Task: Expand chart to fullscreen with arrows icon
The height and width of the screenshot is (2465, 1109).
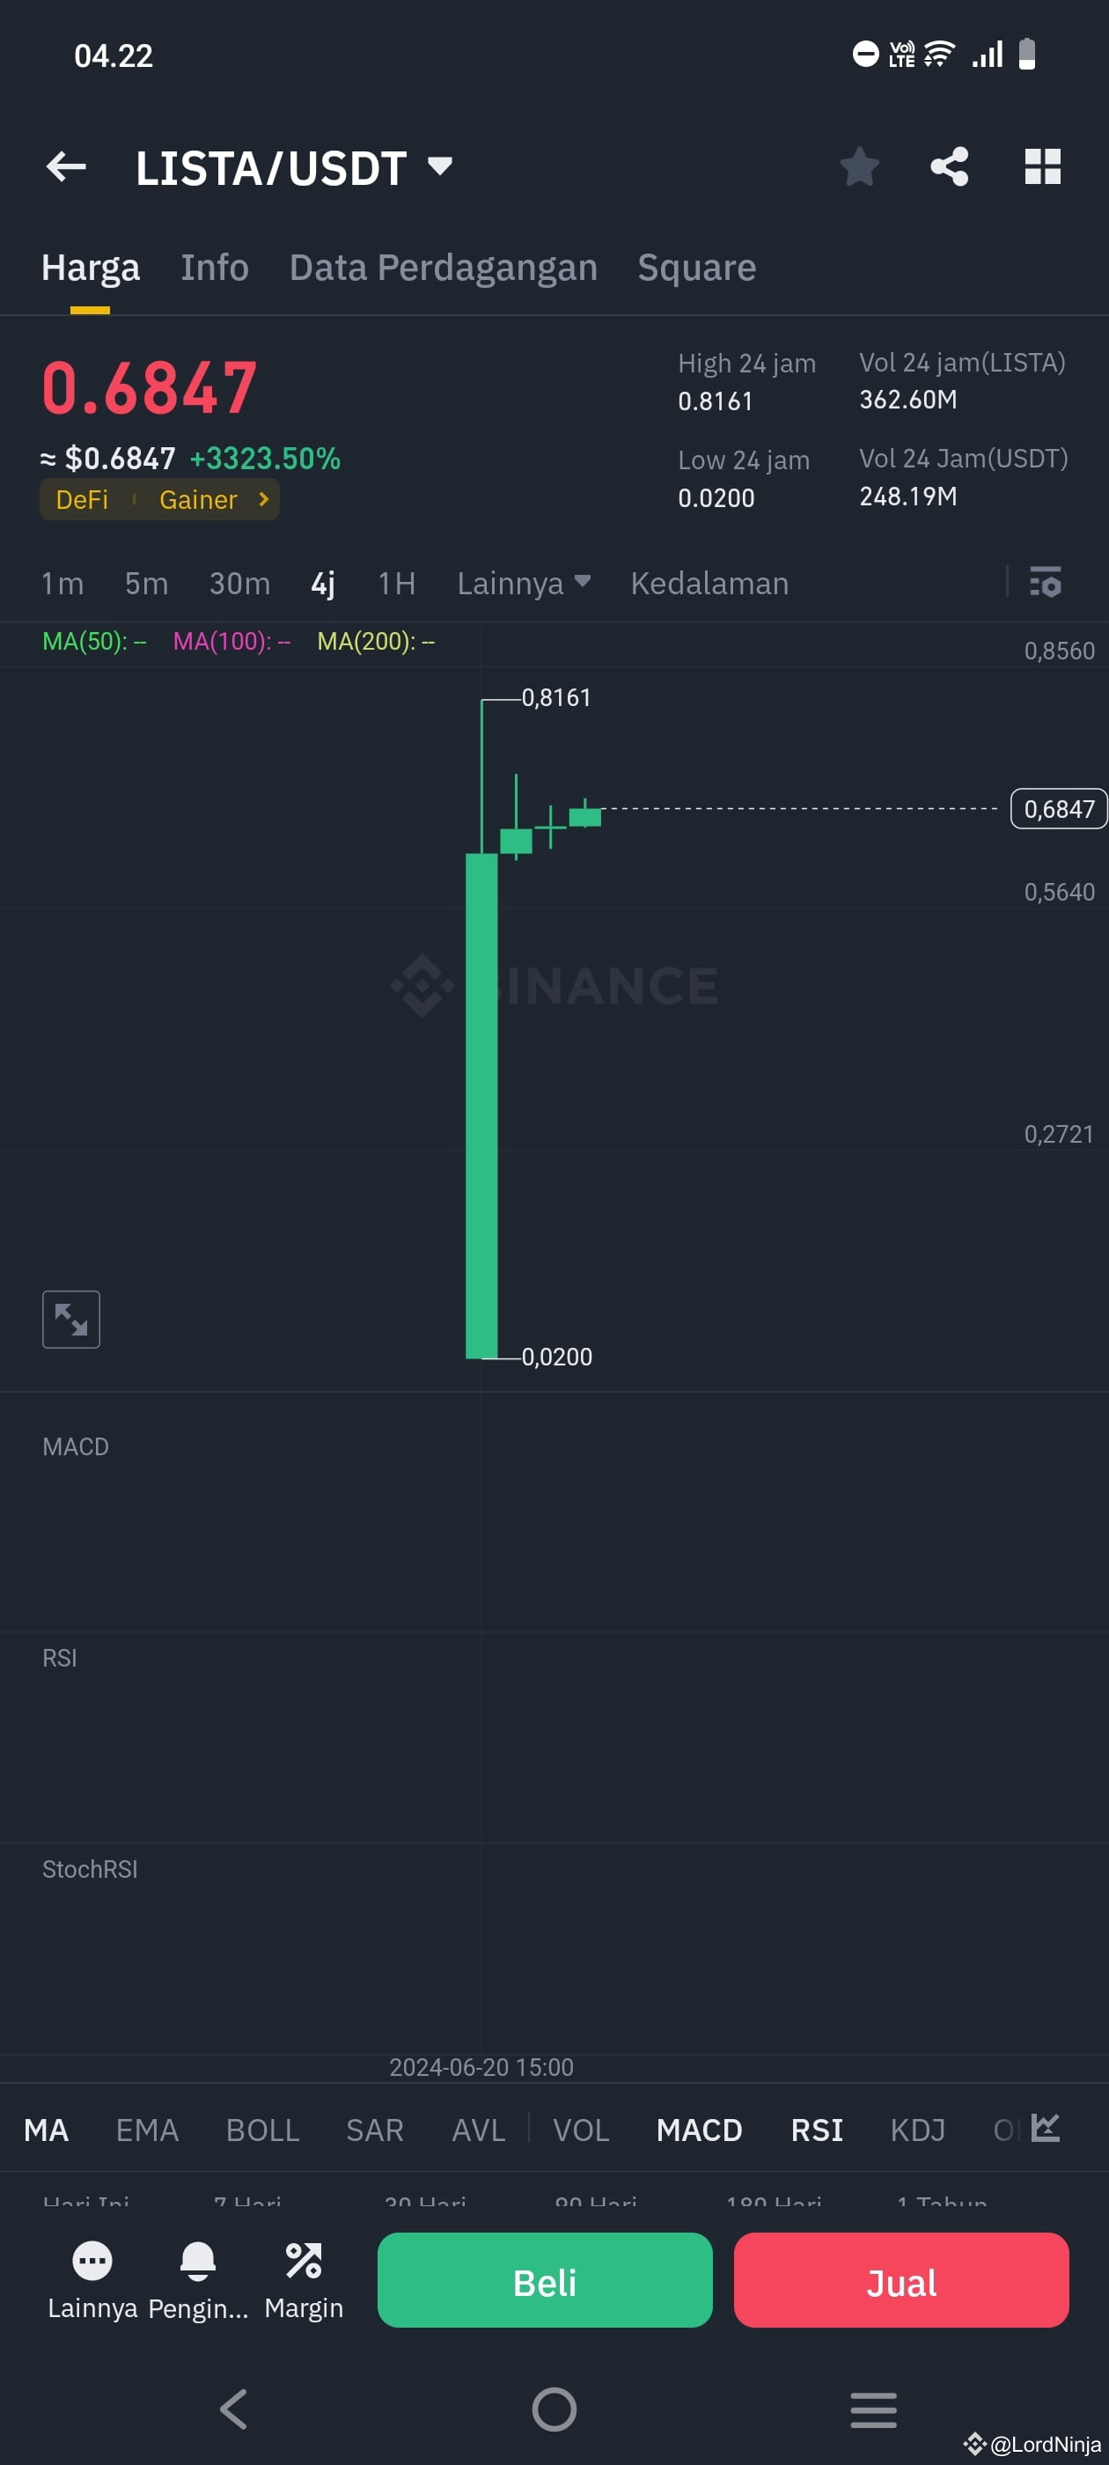Action: coord(70,1319)
